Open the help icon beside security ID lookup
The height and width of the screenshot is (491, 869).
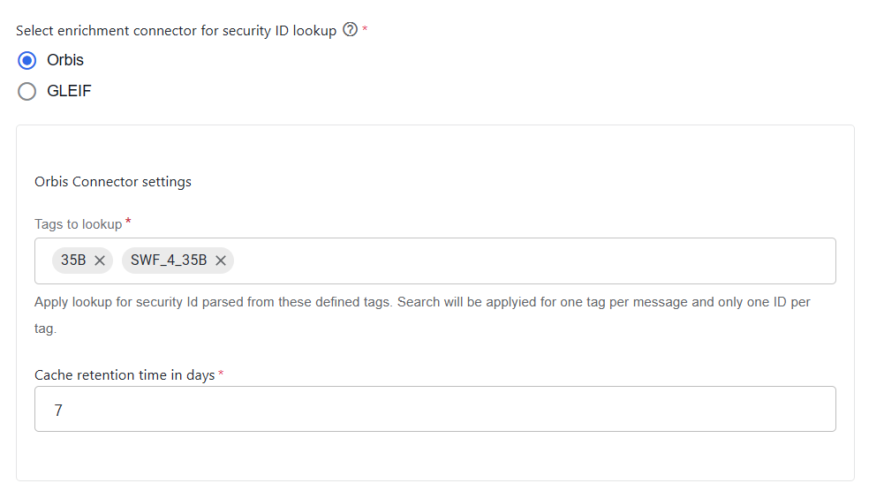tap(350, 29)
